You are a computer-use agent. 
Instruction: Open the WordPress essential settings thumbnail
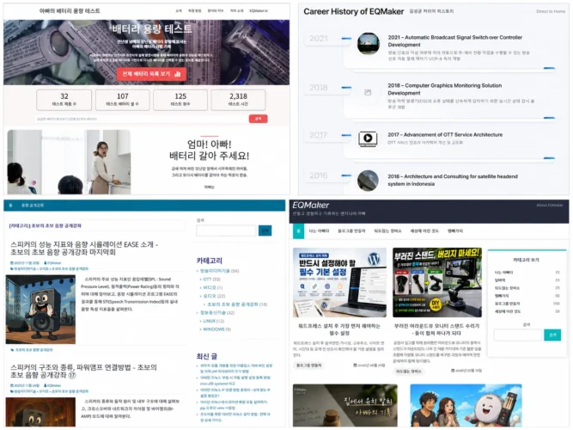click(x=339, y=282)
